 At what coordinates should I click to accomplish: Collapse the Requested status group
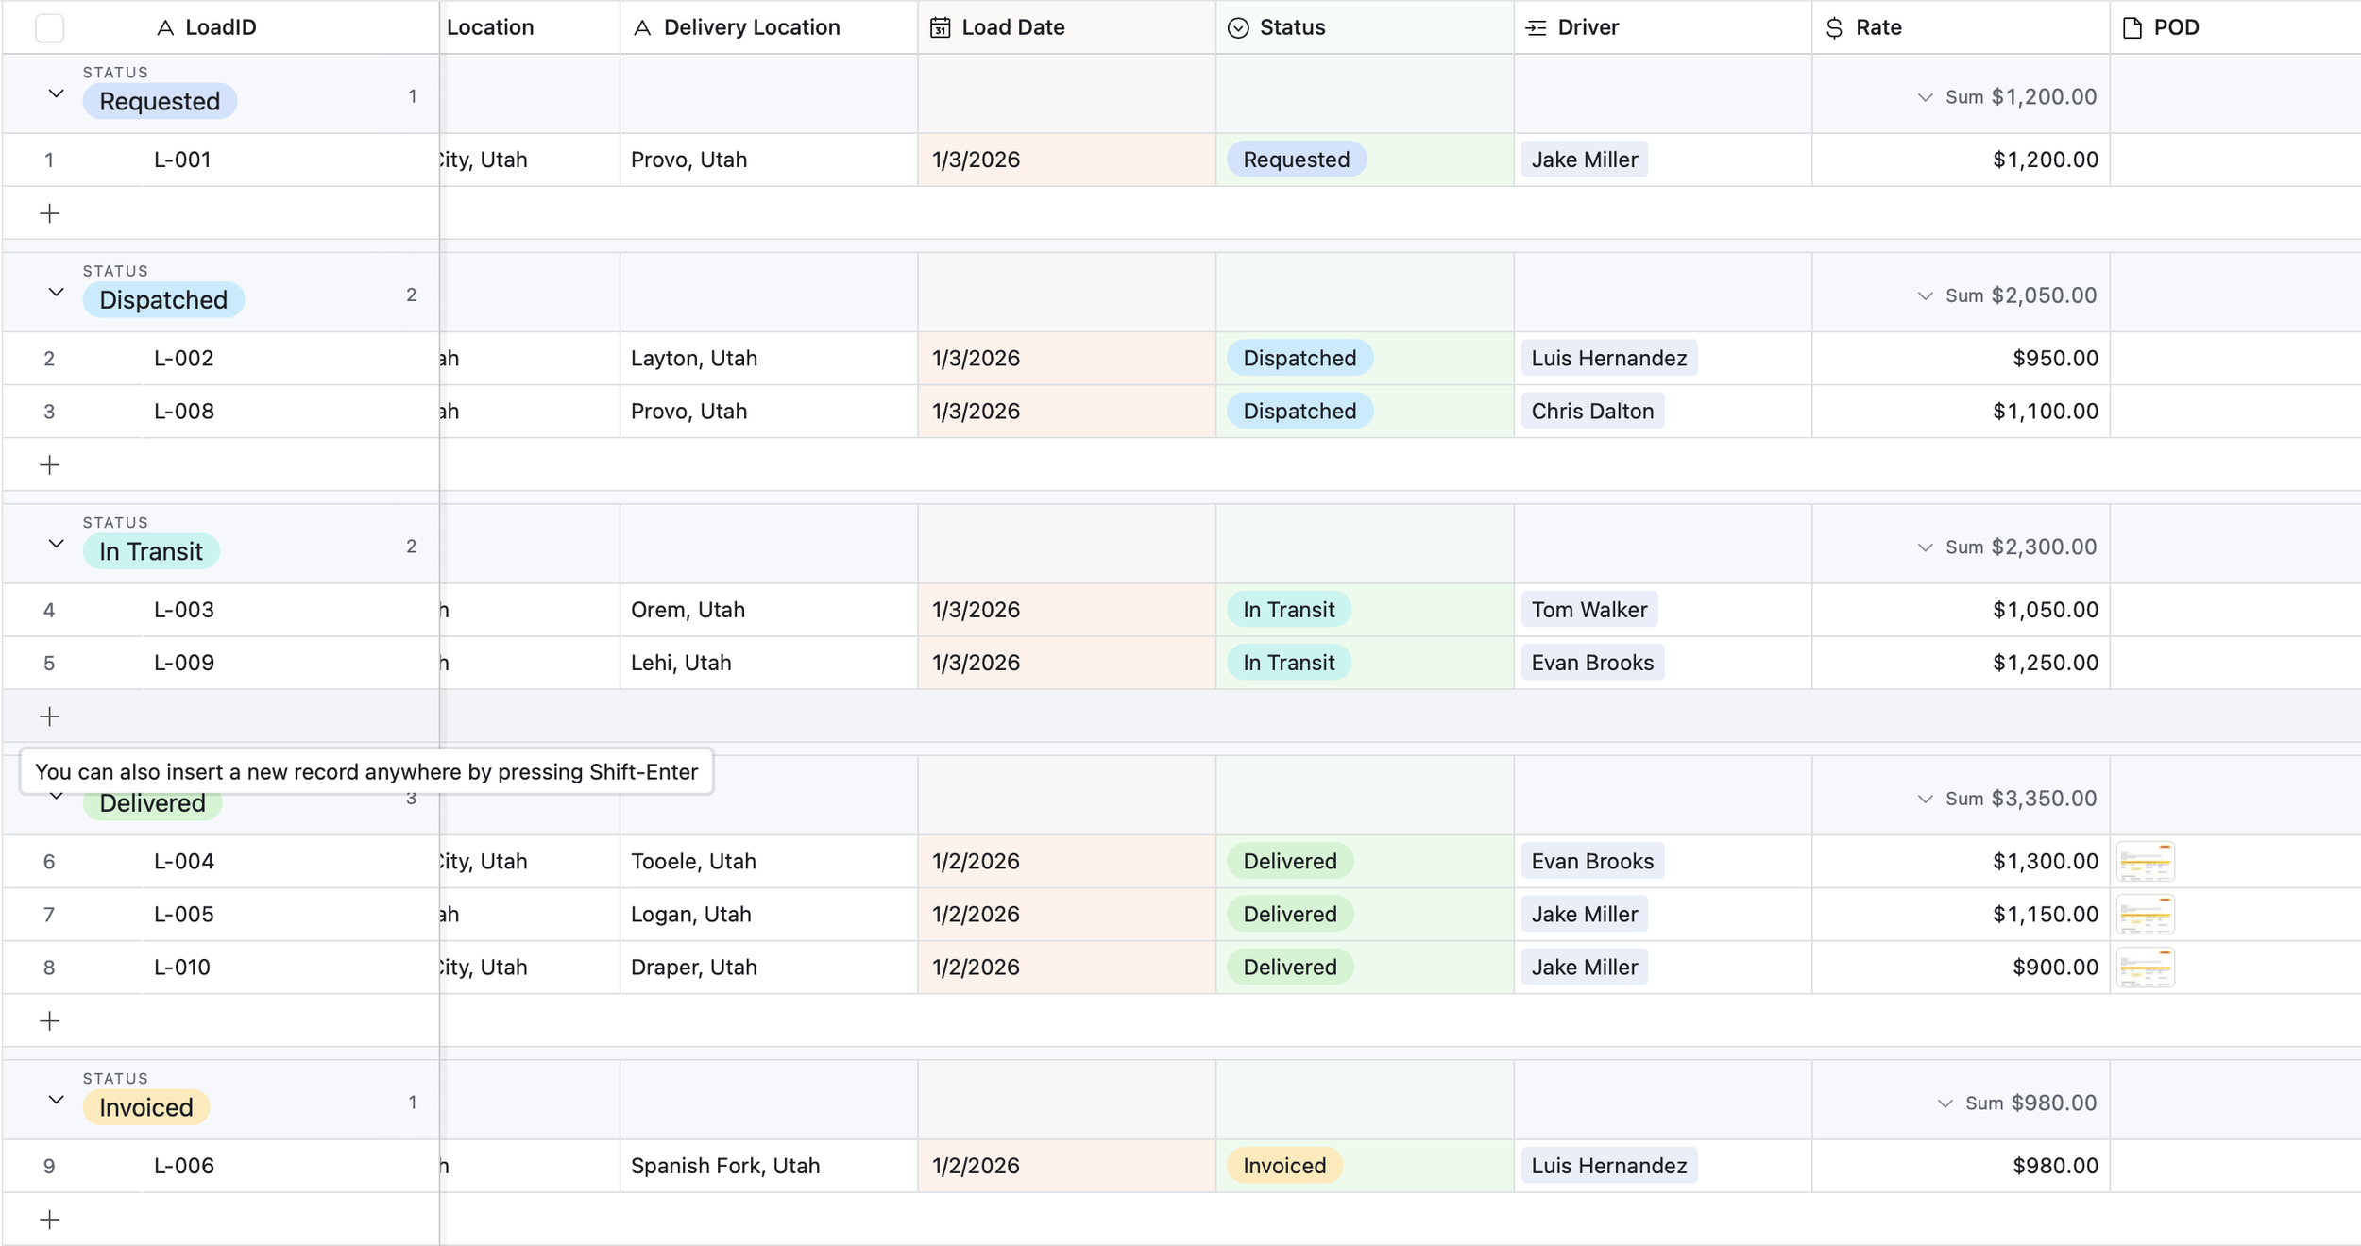click(56, 93)
